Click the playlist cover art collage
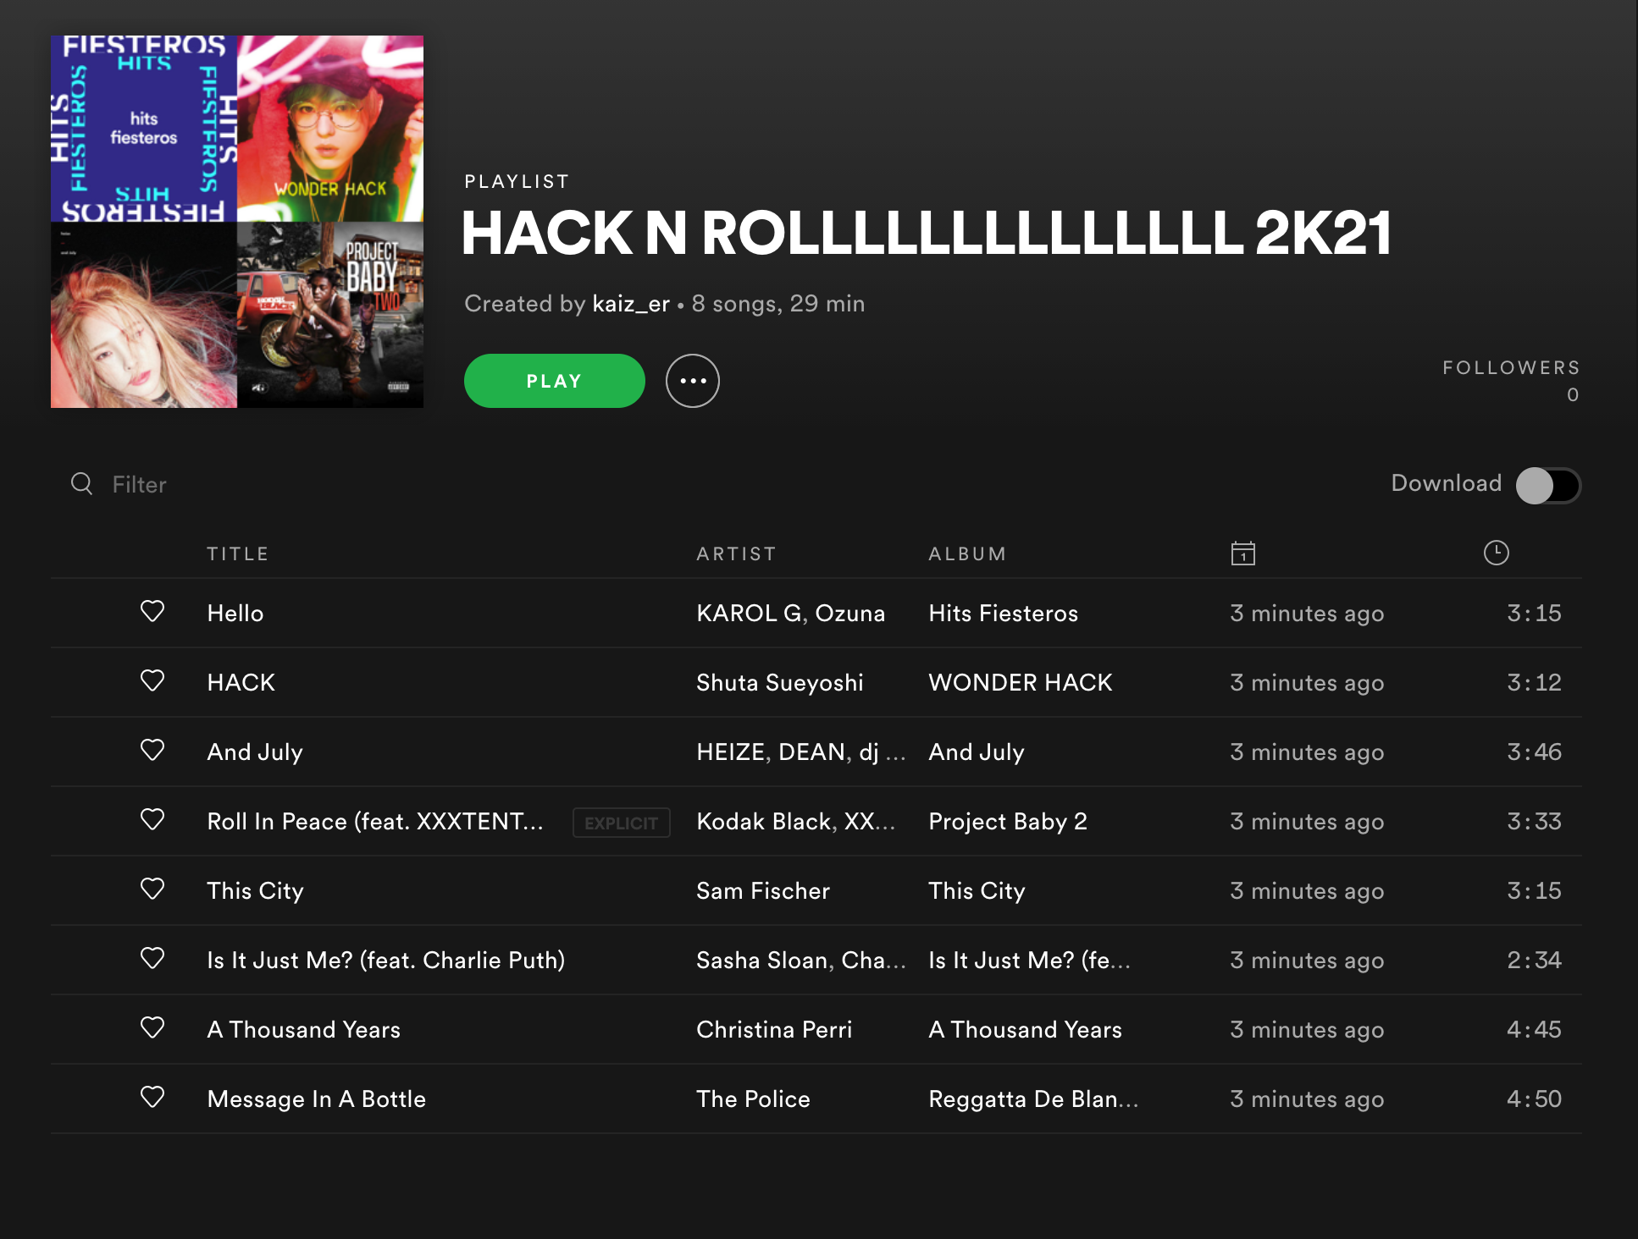This screenshot has width=1638, height=1239. tap(237, 222)
